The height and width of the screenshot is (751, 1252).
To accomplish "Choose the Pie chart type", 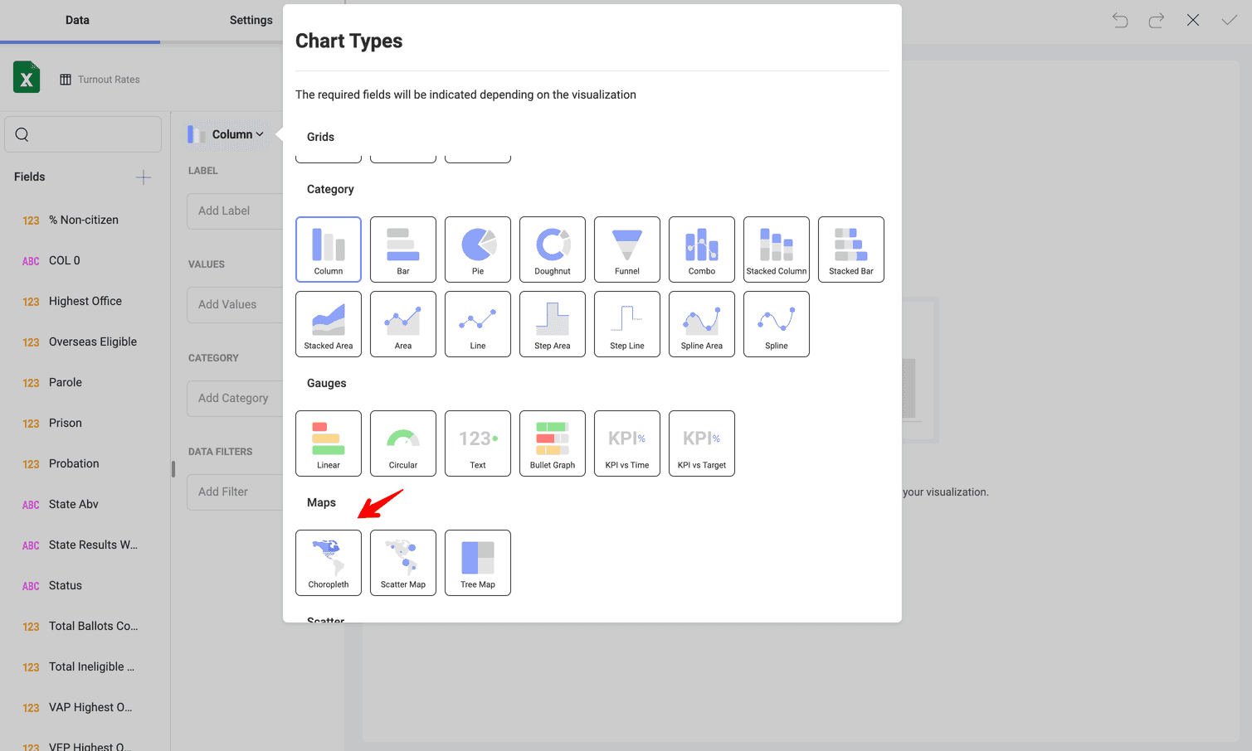I will [x=478, y=250].
